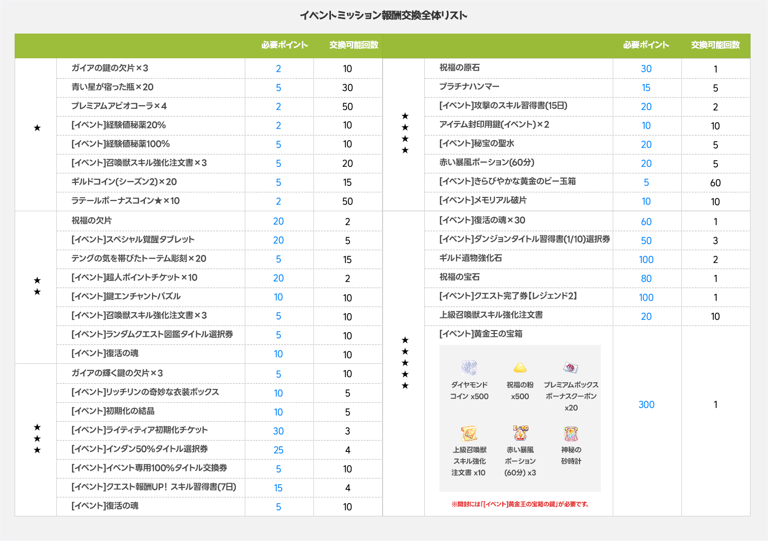Viewport: 768px width, 541px height.
Task: Click the five-star tier marker
Action: pos(405,363)
